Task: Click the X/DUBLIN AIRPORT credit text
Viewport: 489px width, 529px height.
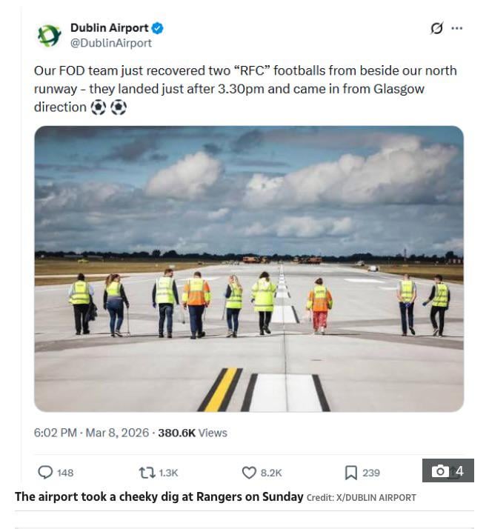Action: (362, 497)
